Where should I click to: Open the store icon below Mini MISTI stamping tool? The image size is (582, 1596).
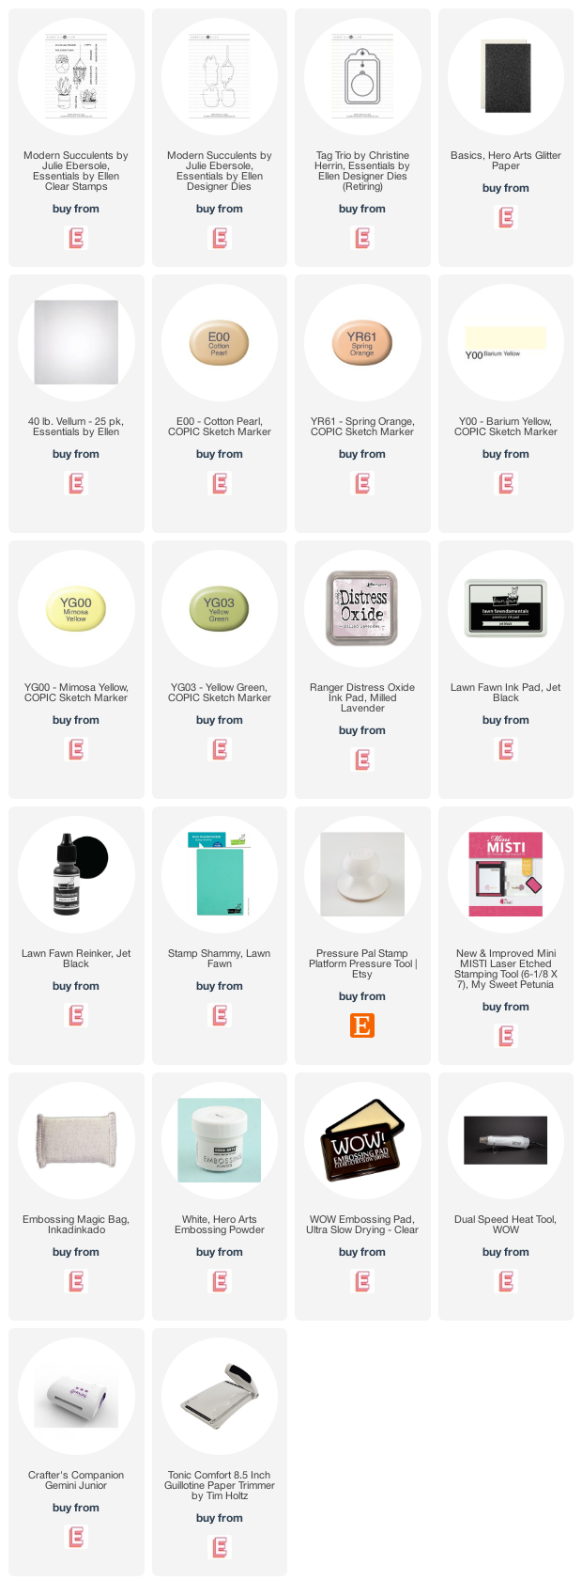506,1036
